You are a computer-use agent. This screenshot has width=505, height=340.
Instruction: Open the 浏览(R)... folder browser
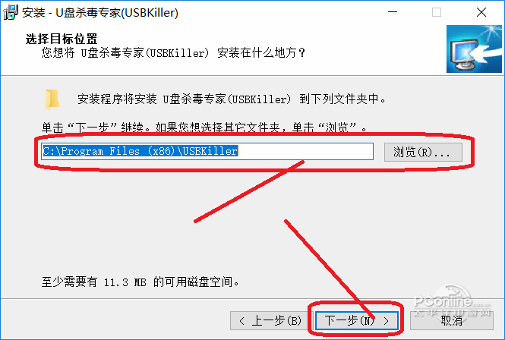pyautogui.click(x=423, y=152)
